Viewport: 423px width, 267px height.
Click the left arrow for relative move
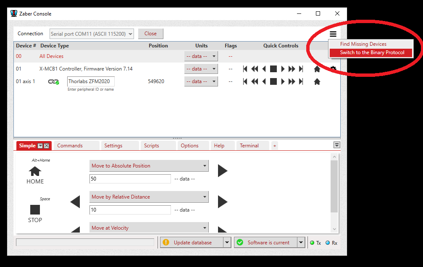[x=75, y=202]
